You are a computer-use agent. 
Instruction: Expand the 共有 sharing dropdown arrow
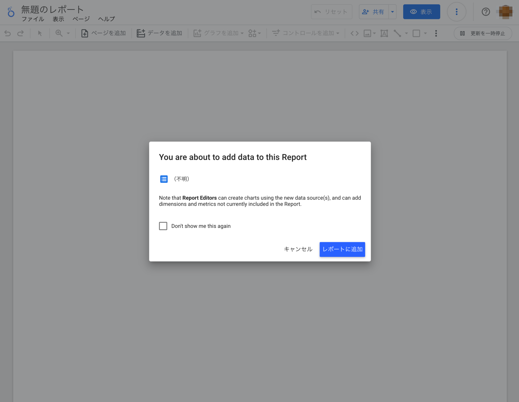coord(392,12)
